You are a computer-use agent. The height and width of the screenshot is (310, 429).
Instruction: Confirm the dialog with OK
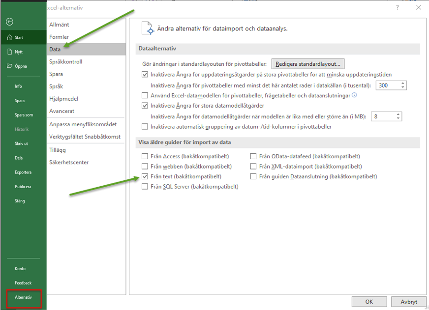[x=368, y=302]
